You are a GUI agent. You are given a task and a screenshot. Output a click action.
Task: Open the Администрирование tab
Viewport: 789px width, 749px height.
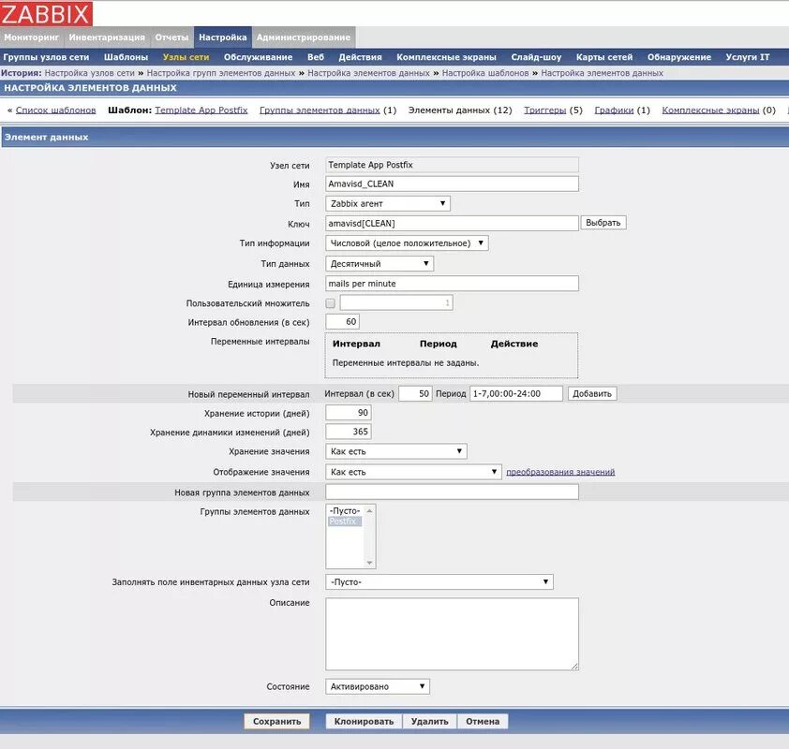[x=304, y=37]
